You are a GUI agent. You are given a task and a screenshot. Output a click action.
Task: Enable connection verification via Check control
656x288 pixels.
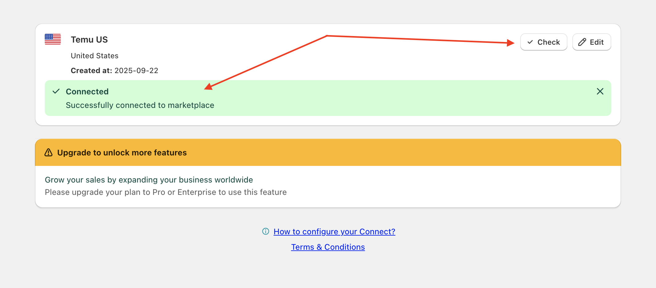[543, 42]
